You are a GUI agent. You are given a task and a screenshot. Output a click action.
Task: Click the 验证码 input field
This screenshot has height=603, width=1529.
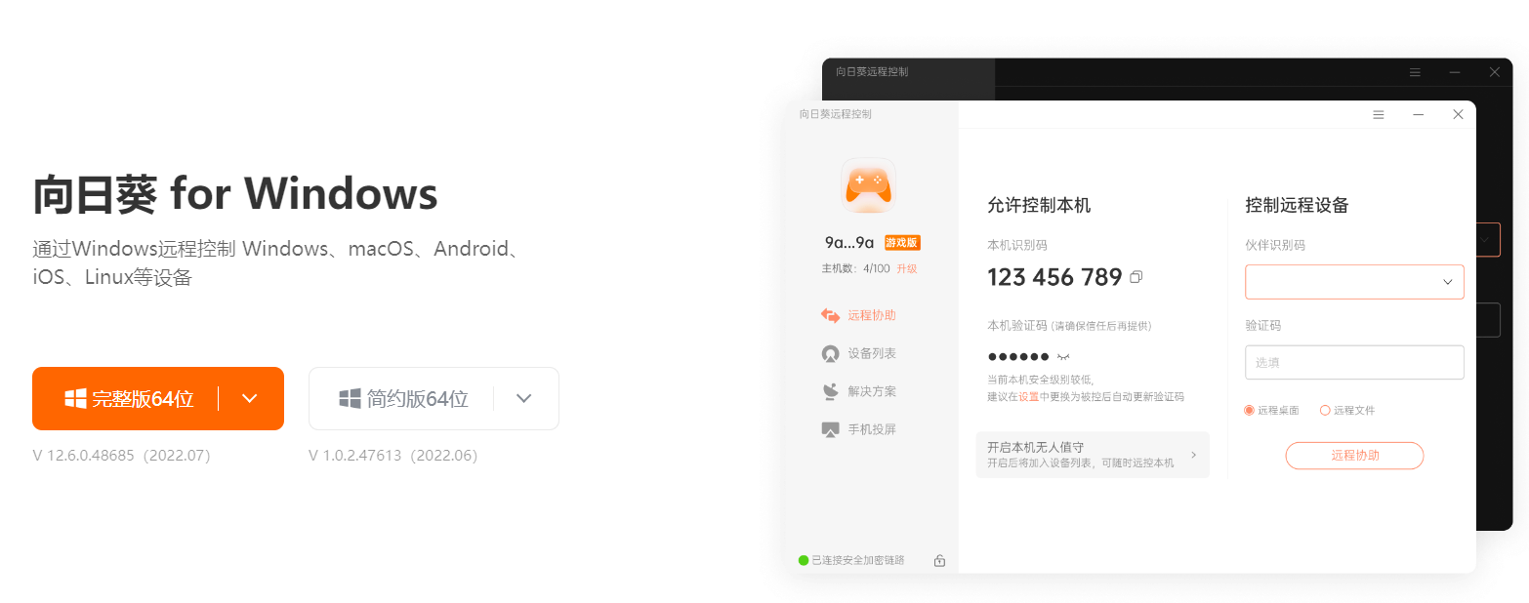tap(1354, 362)
